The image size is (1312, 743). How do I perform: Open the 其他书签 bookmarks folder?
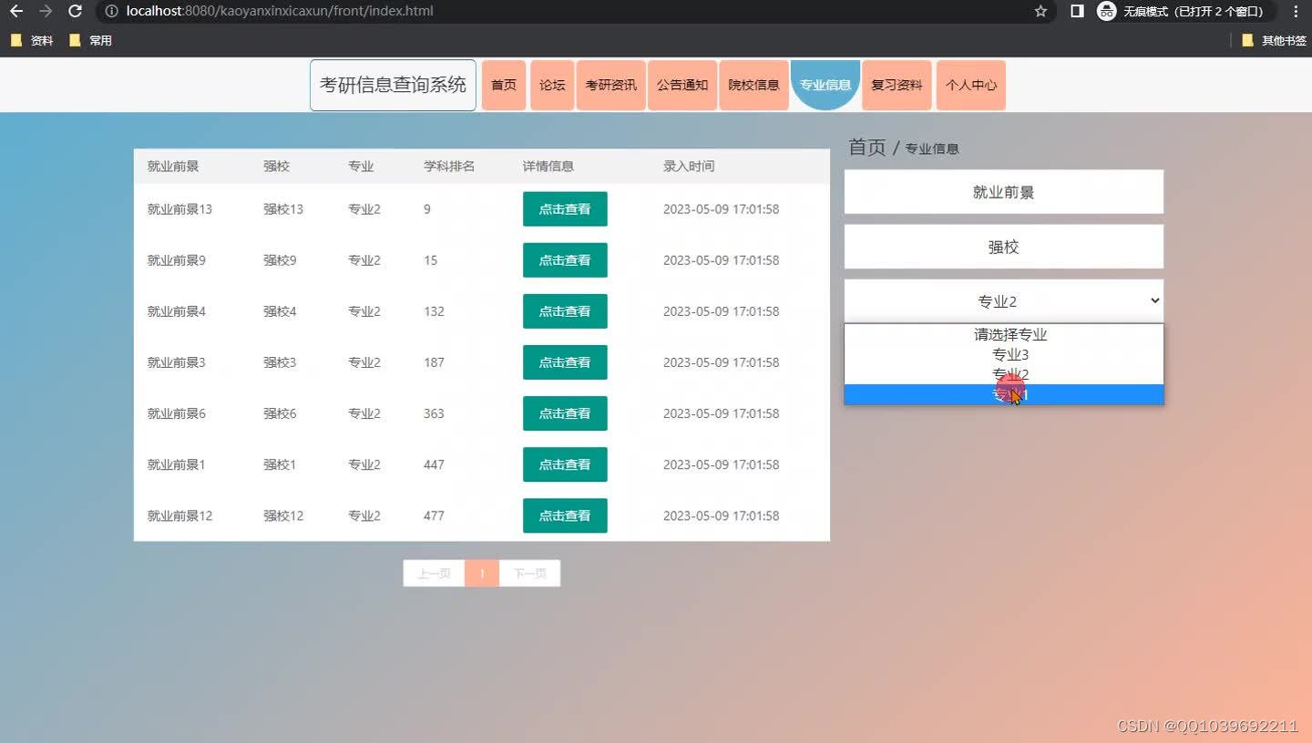point(1275,40)
